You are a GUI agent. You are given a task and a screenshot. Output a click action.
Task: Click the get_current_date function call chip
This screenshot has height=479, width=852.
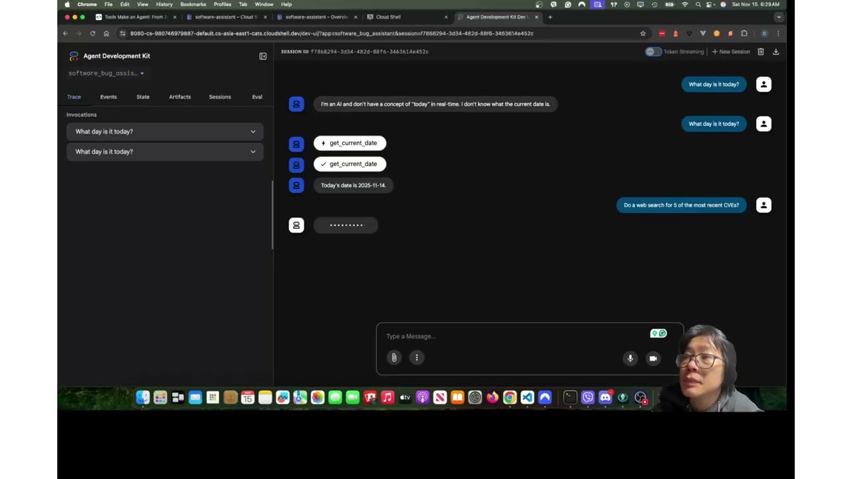pyautogui.click(x=349, y=143)
